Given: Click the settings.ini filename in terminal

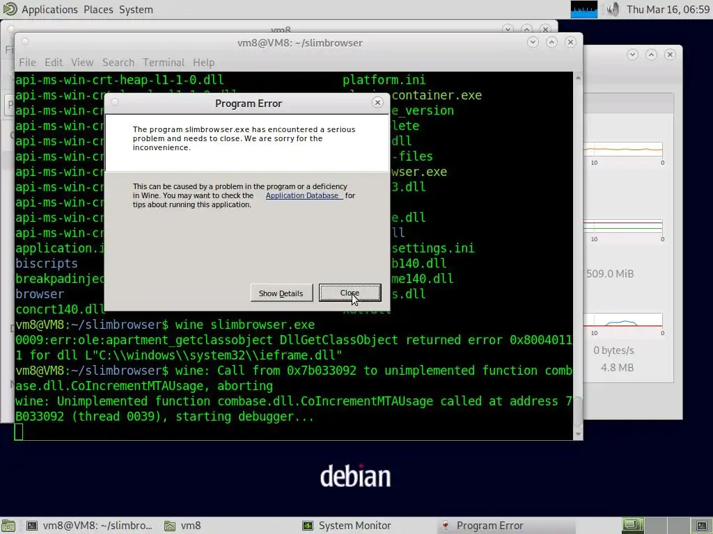Looking at the screenshot, I should pyautogui.click(x=433, y=248).
